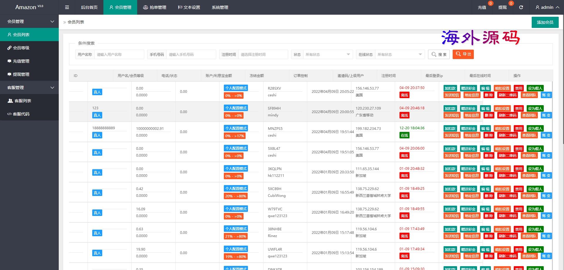Click the 20% - >80% order control tag

pyautogui.click(x=236, y=196)
